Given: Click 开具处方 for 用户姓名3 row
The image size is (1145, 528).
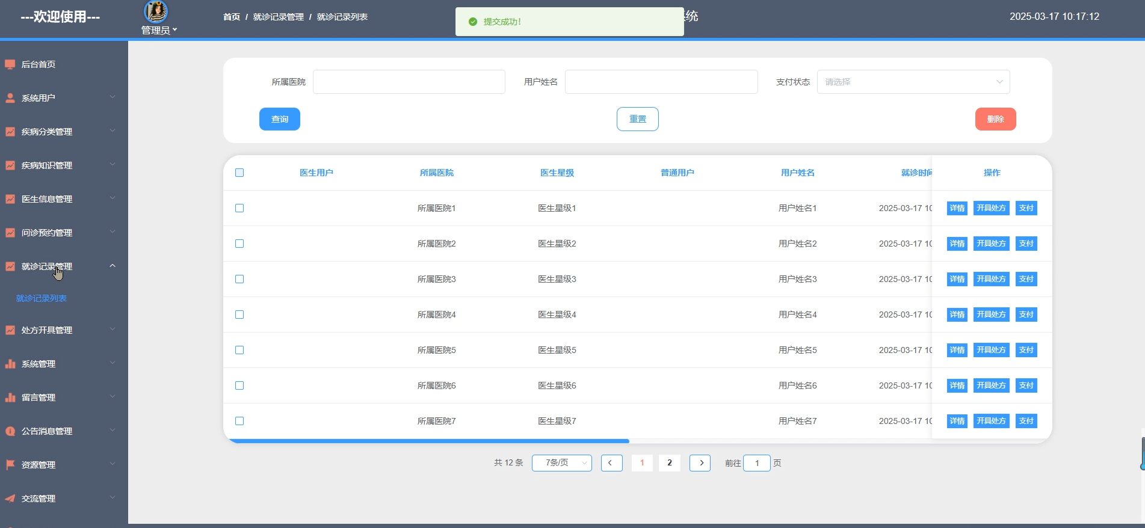Looking at the screenshot, I should 992,279.
